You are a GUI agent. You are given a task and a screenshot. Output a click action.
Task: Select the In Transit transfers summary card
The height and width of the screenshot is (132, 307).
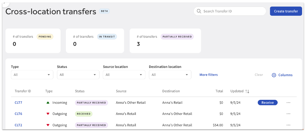click(95, 41)
